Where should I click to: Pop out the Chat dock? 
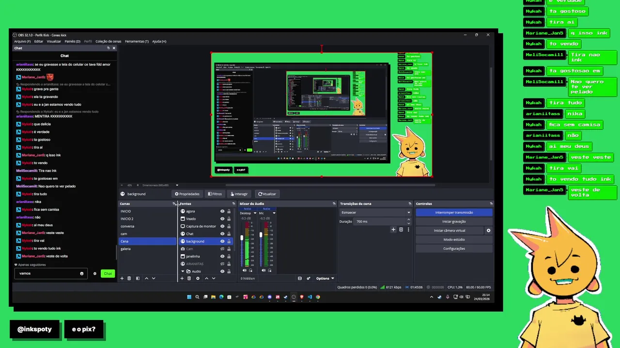[x=108, y=48]
